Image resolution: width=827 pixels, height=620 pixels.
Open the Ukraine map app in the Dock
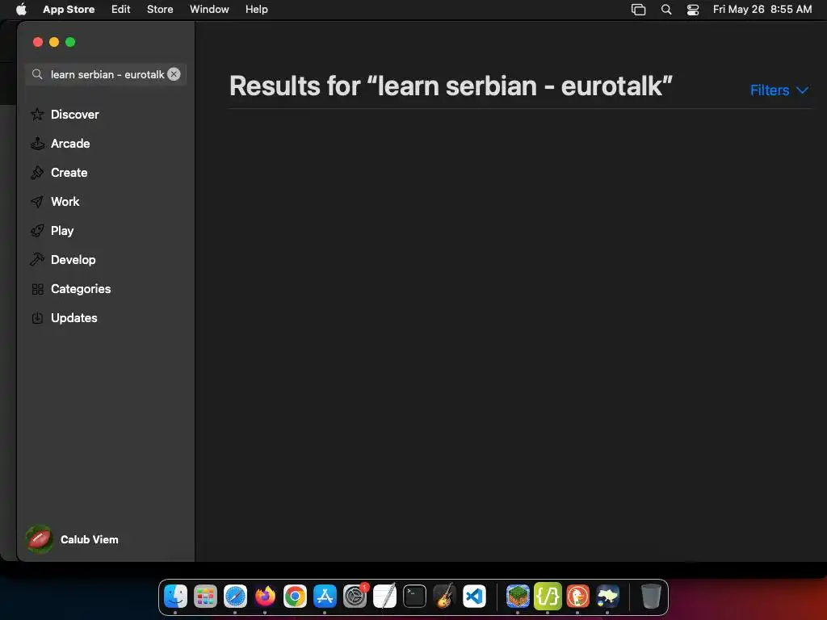click(607, 597)
